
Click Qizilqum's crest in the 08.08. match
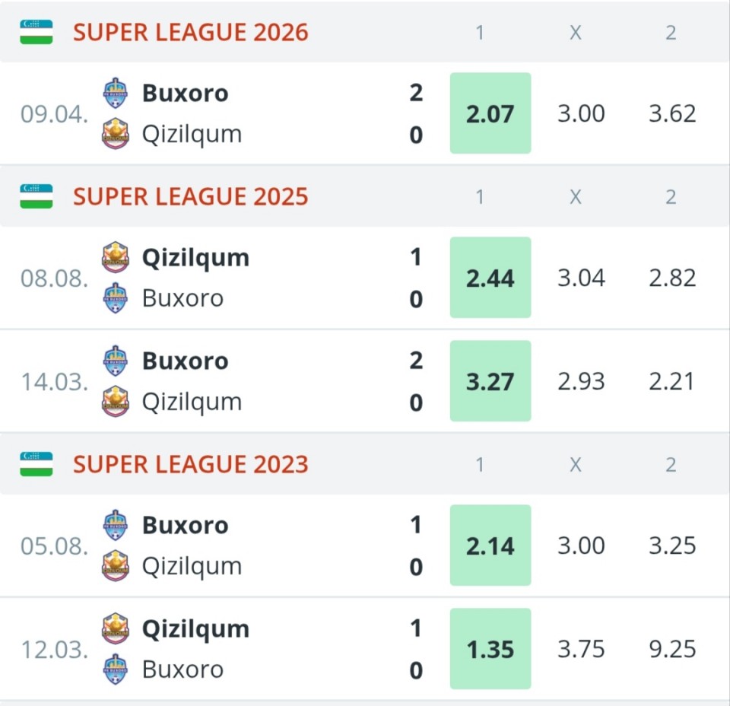pyautogui.click(x=116, y=257)
